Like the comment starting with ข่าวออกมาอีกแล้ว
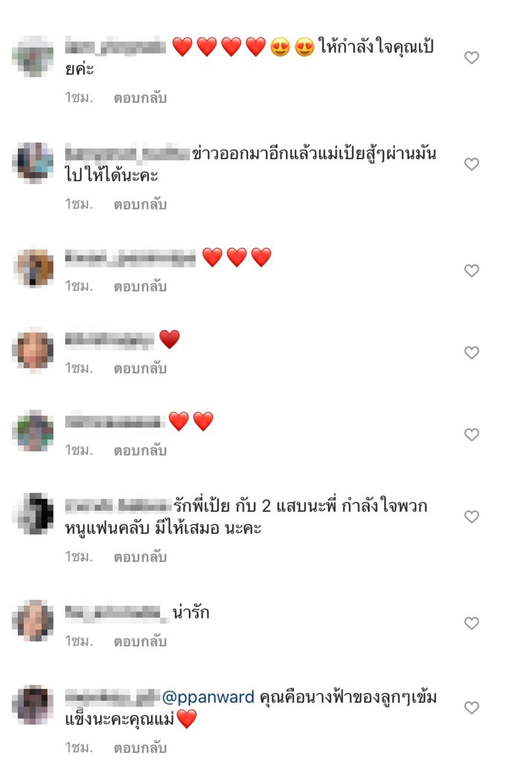This screenshot has height=778, width=506. [471, 164]
